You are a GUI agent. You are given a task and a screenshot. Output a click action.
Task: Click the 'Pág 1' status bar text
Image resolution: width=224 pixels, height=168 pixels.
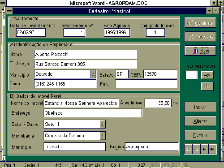coord(10,165)
